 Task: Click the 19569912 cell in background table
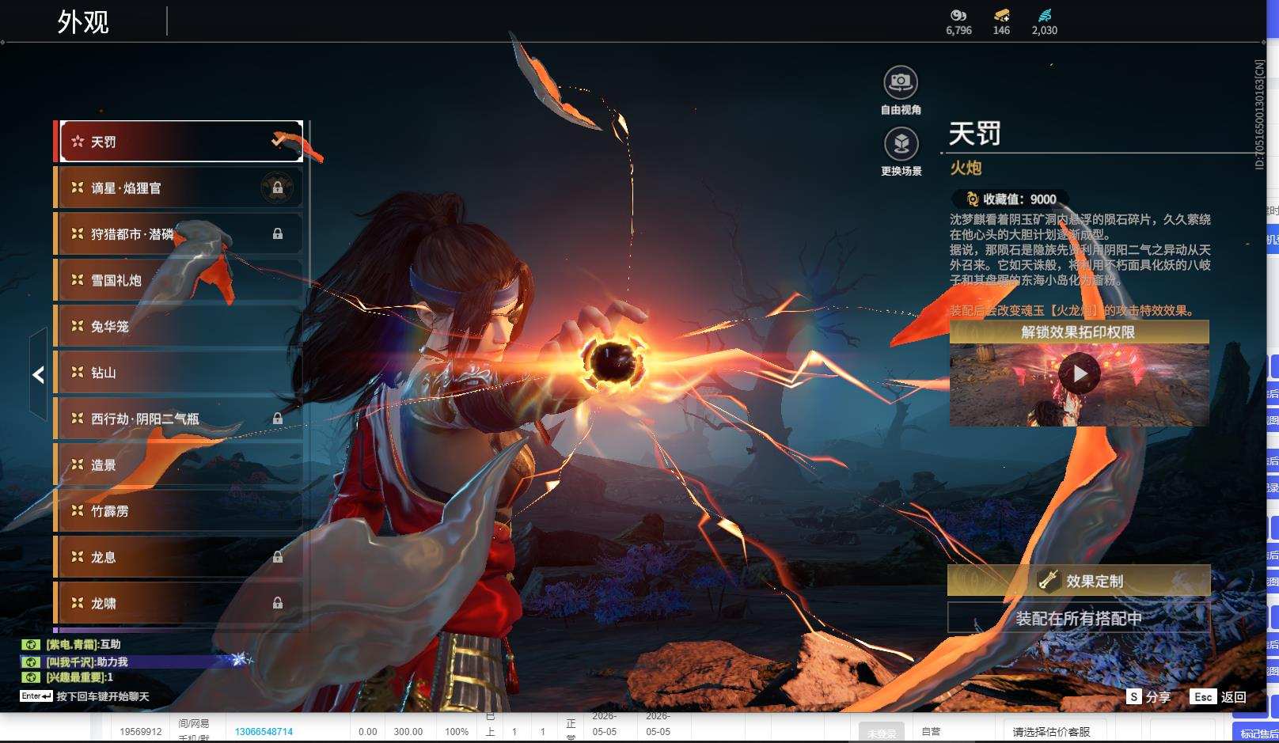point(141,732)
